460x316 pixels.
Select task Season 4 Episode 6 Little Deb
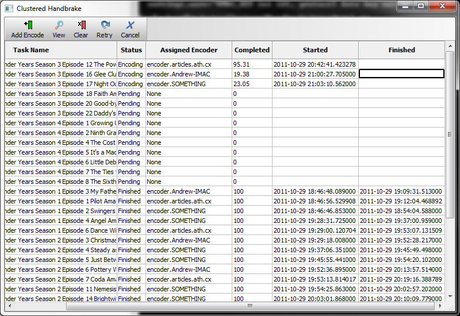[x=61, y=162]
